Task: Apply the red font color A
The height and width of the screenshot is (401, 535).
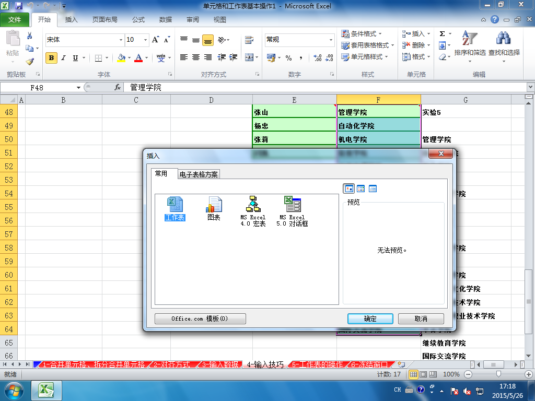Action: pos(138,57)
